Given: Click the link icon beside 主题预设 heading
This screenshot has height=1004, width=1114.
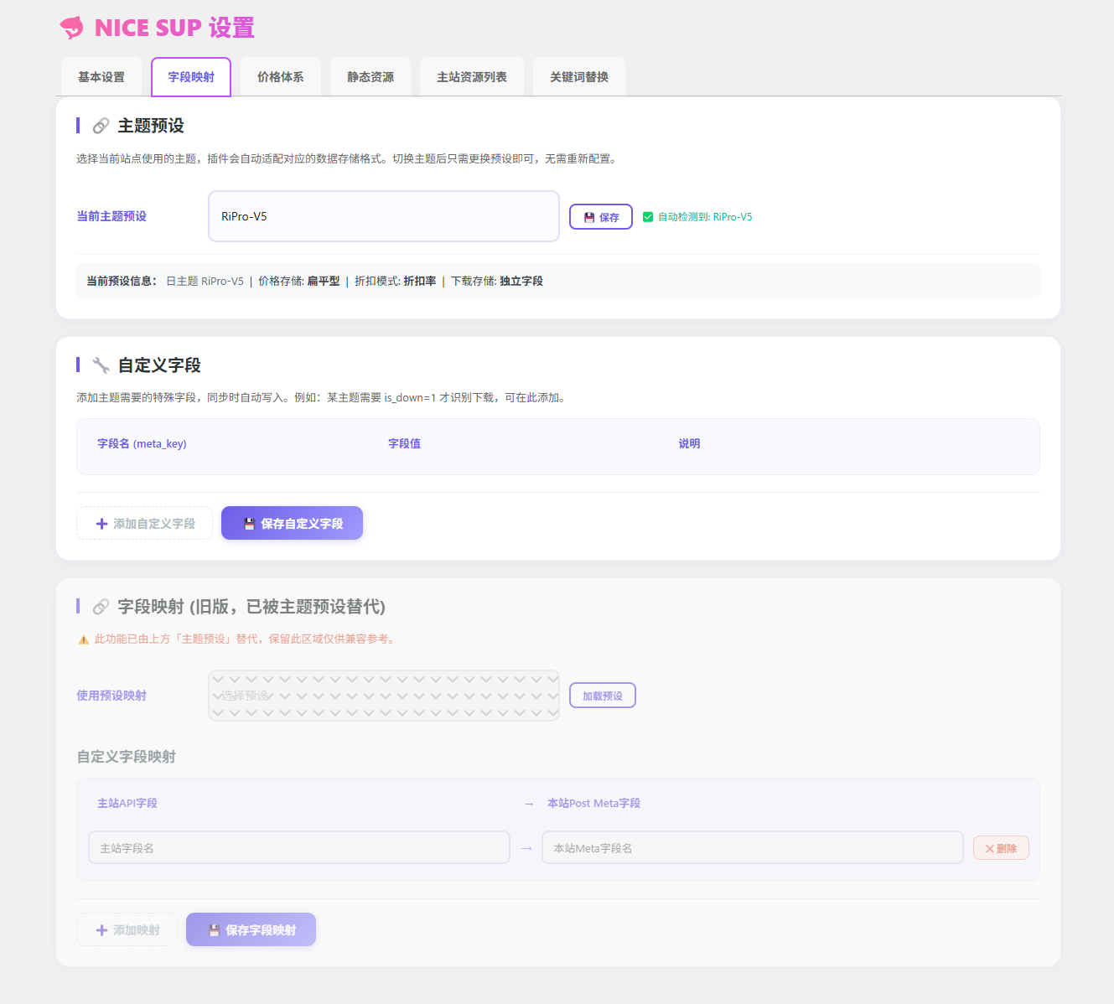Looking at the screenshot, I should pos(101,126).
